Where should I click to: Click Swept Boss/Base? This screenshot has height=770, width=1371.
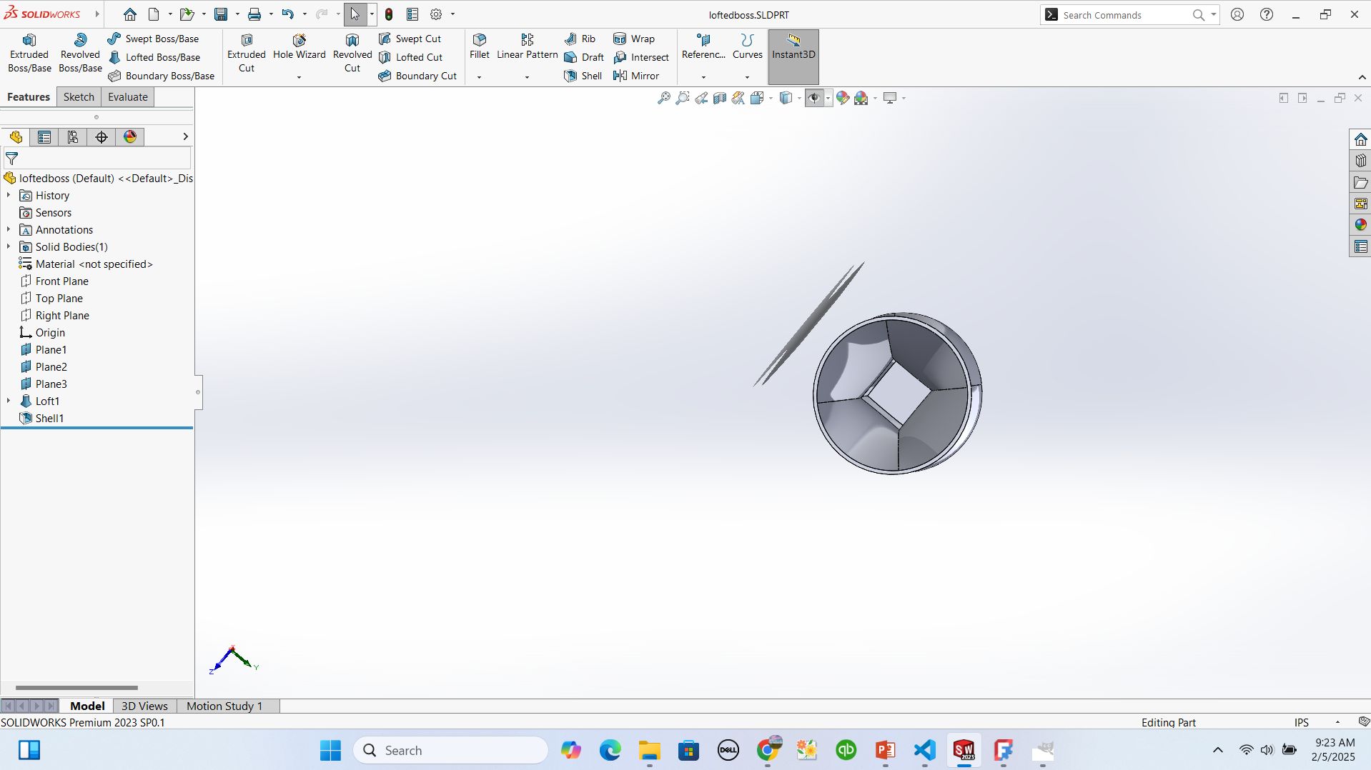(x=153, y=39)
